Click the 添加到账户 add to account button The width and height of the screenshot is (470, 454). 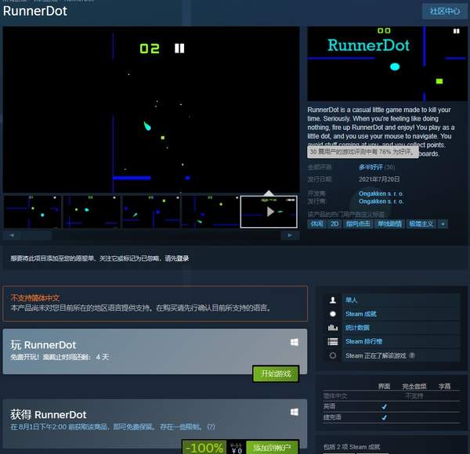[x=272, y=448]
